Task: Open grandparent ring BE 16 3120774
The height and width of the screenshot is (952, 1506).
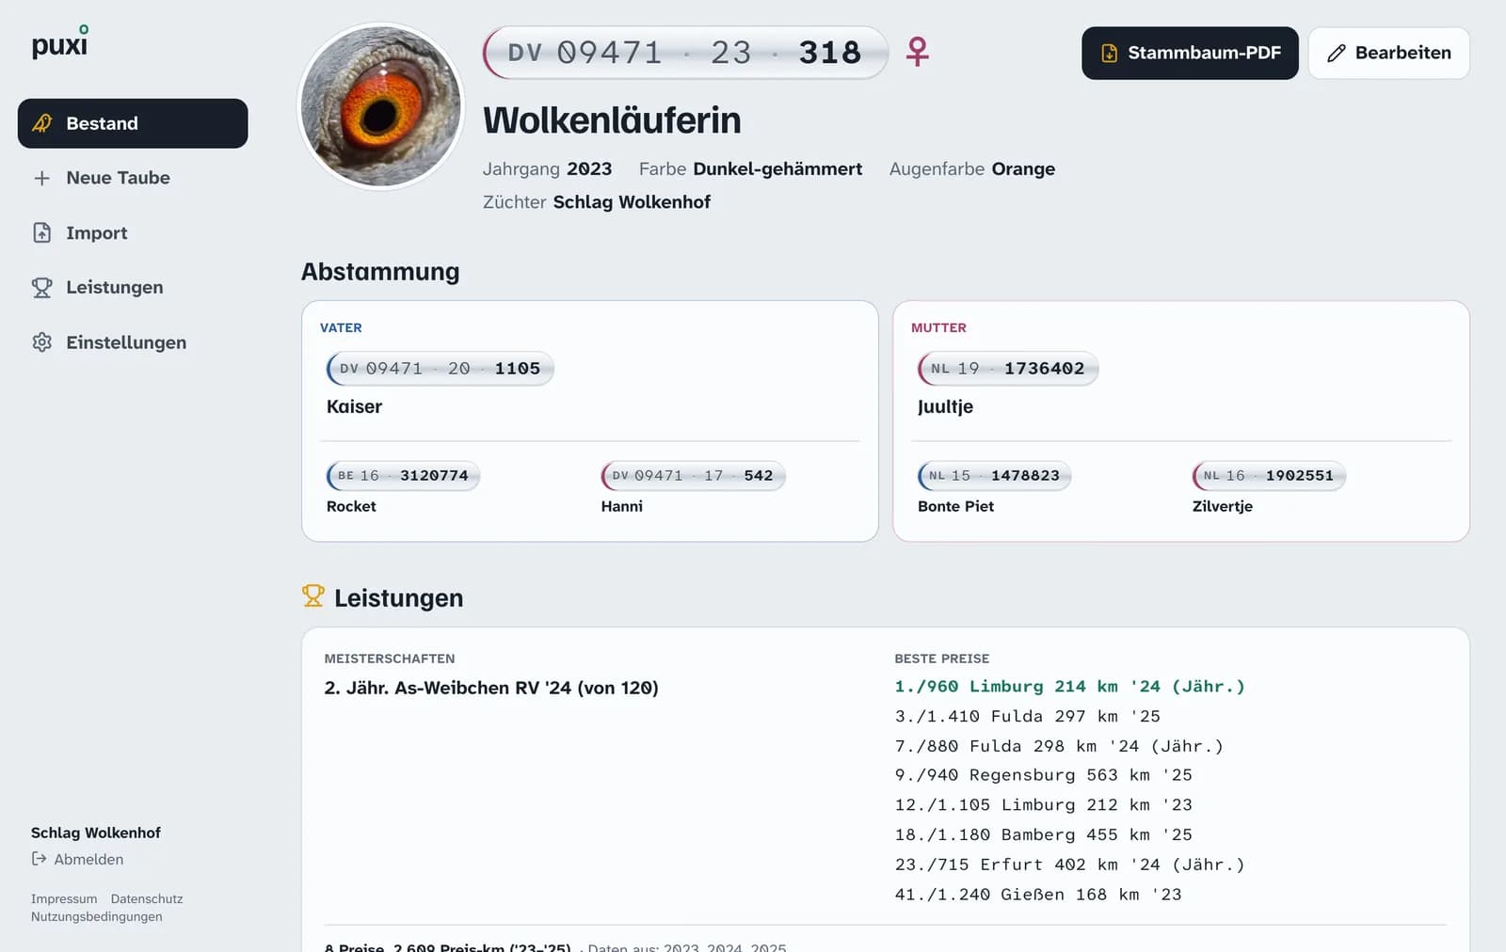Action: click(403, 476)
